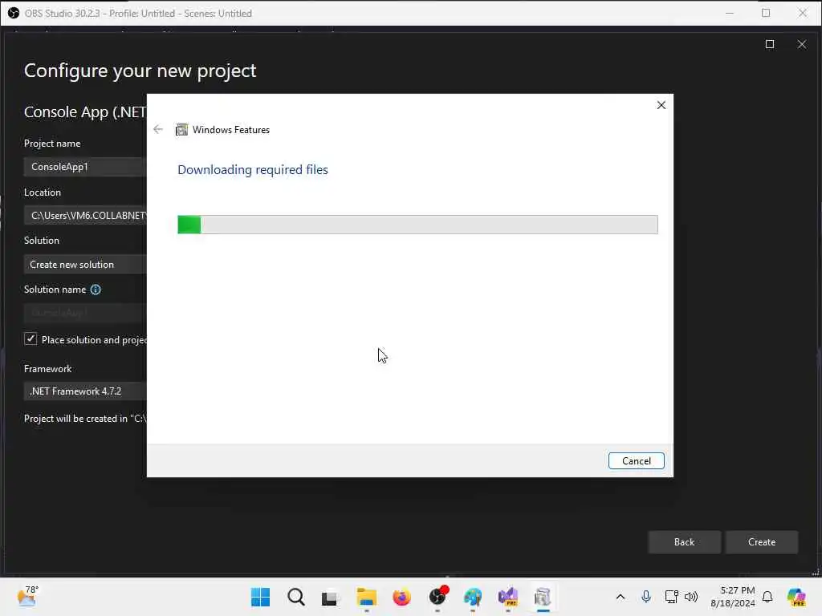Open Copilot Preview from taskbar
822x616 pixels.
click(796, 597)
